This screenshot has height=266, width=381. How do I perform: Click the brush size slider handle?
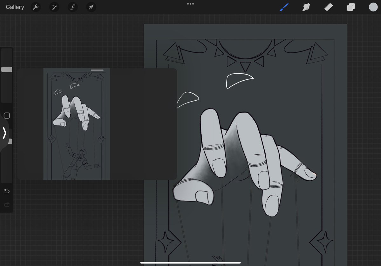(7, 70)
